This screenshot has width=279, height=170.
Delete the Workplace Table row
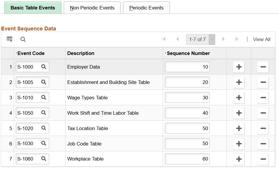263,159
